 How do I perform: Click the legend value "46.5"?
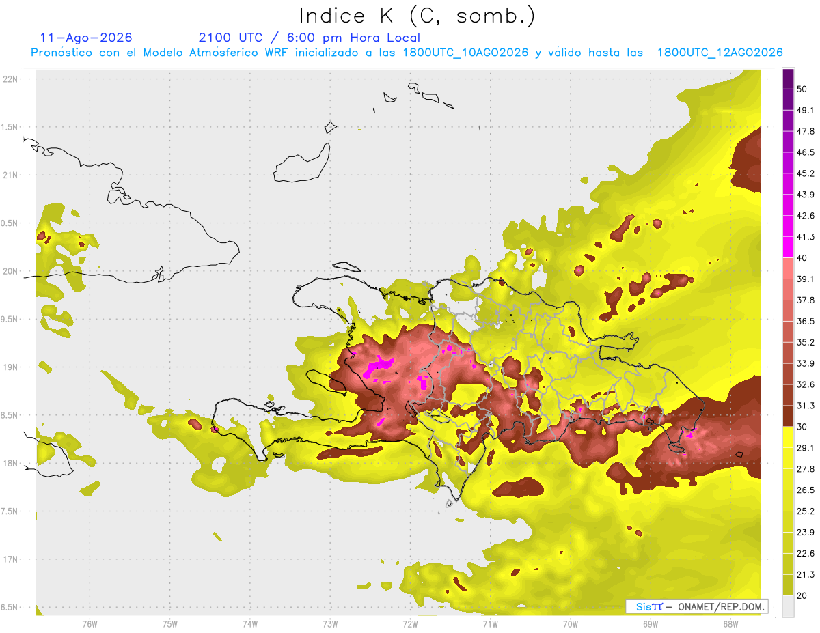click(806, 153)
